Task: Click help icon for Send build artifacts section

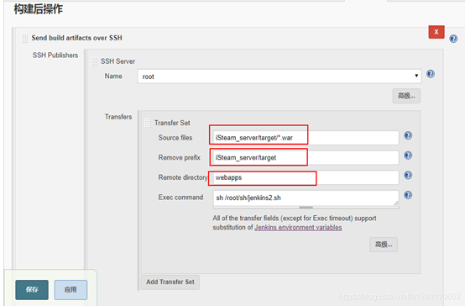Action: (453, 39)
